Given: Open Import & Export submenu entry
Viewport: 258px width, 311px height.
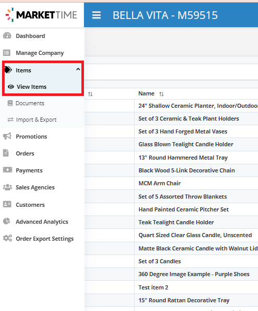Looking at the screenshot, I should pos(36,120).
